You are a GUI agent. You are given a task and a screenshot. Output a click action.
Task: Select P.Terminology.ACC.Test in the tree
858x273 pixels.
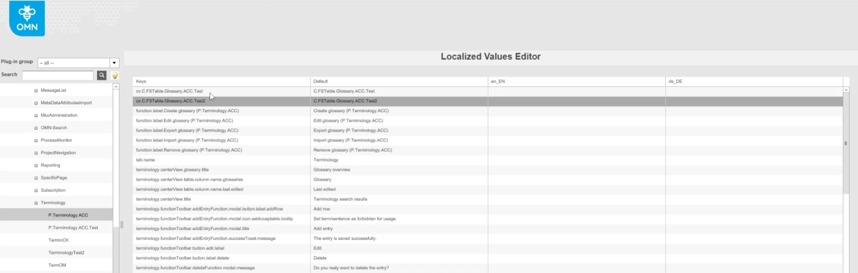point(73,228)
